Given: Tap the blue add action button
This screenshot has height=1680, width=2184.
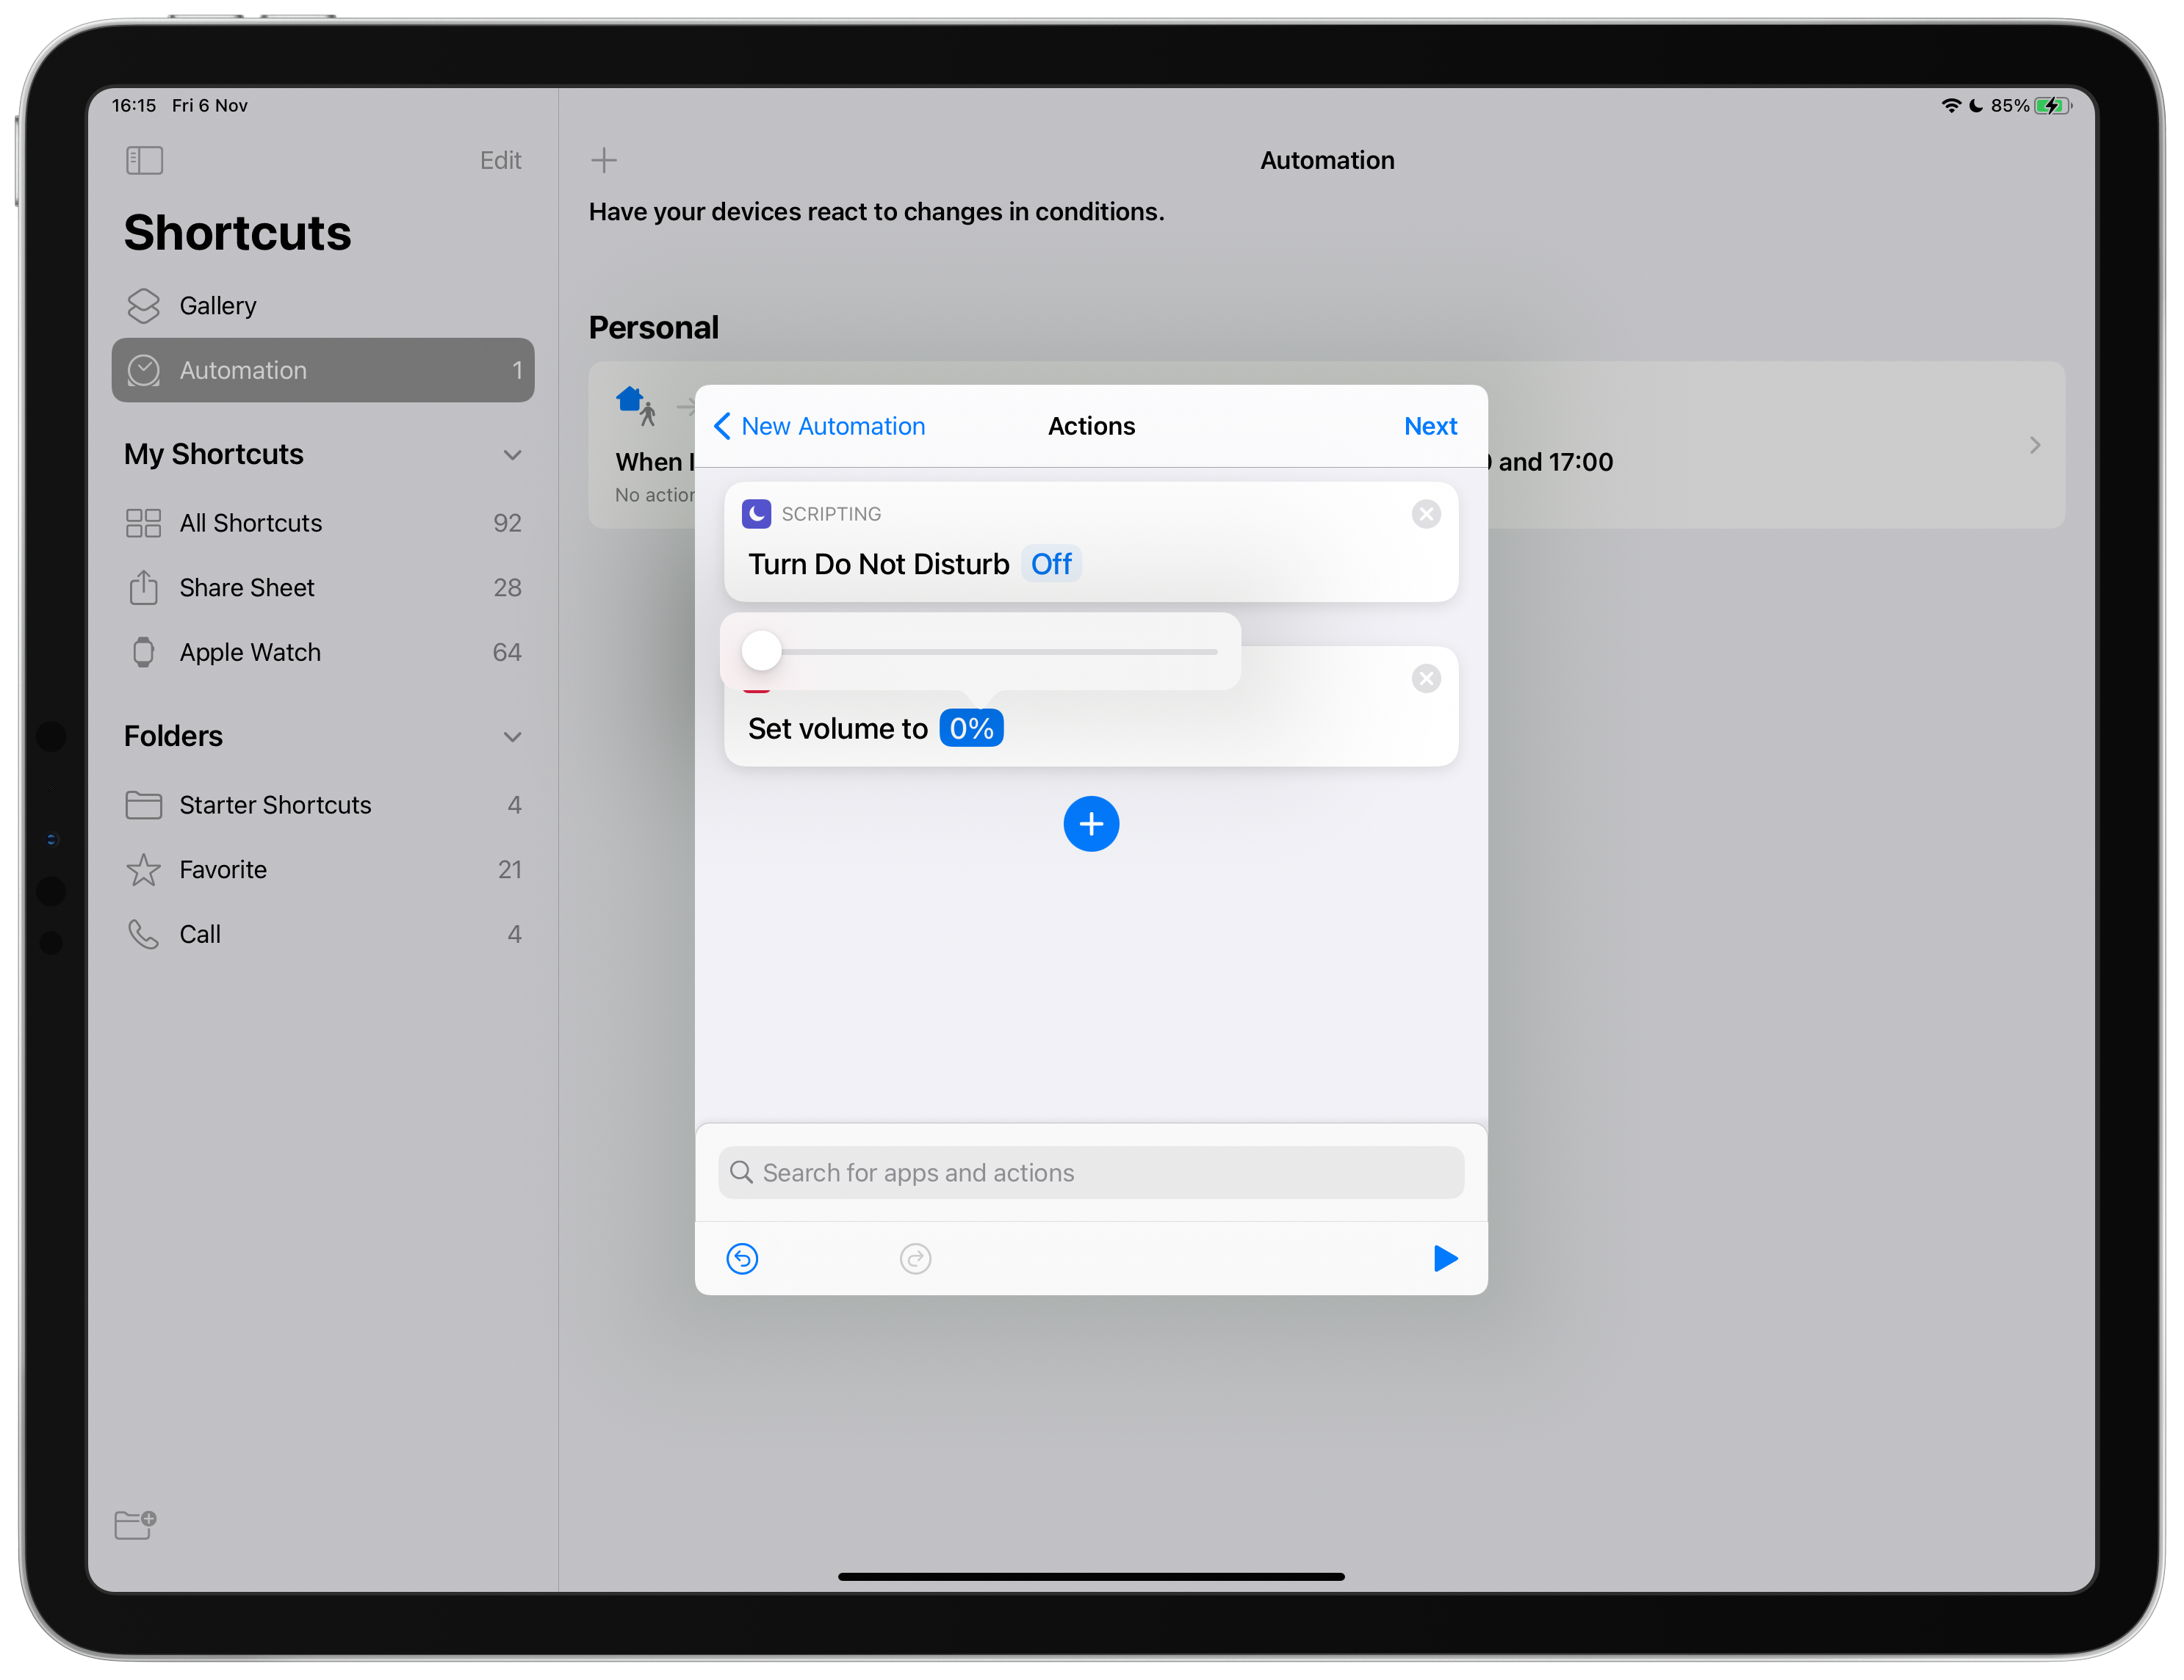Looking at the screenshot, I should (1090, 824).
